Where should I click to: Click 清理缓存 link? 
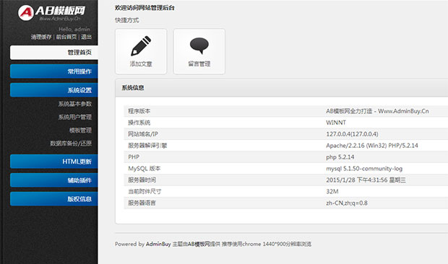point(41,37)
